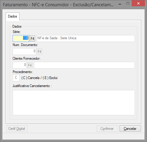This screenshot has width=147, height=142.
Task: Open Cliente/Fornecedor F4 search button
Action: coord(30,65)
